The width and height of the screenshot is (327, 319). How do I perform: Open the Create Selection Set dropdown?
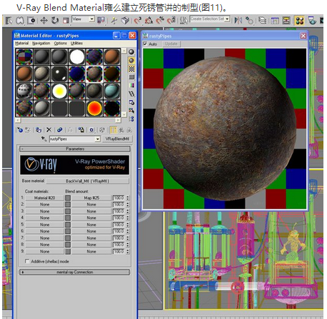tap(227, 19)
